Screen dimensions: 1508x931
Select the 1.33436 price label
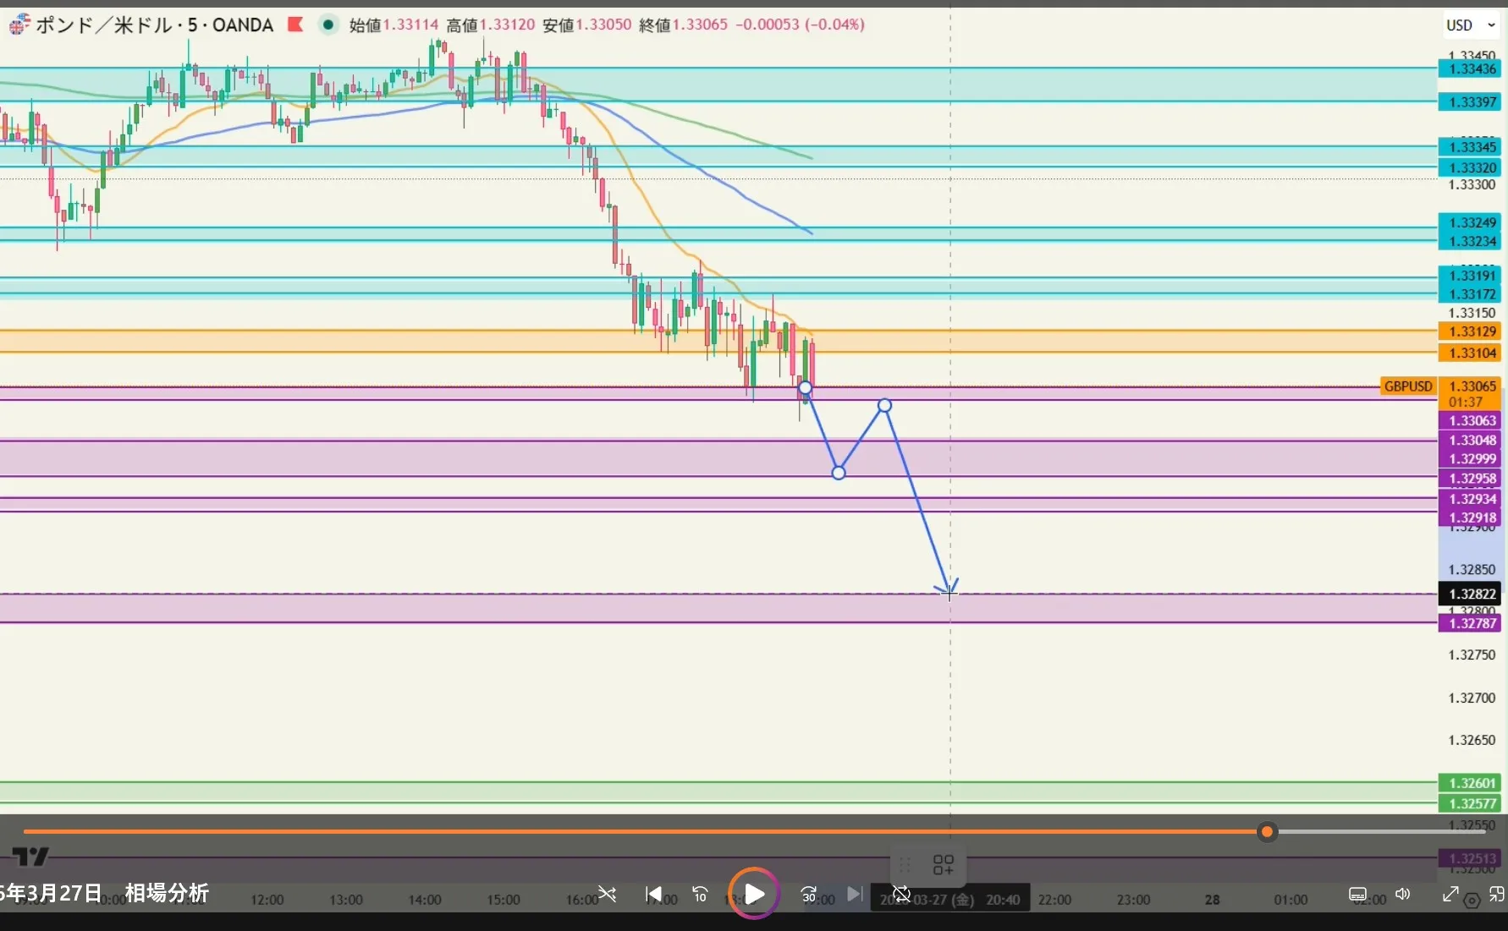point(1470,68)
